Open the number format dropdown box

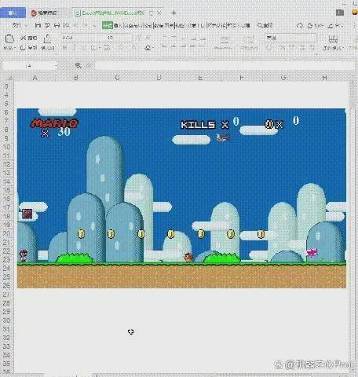290,38
